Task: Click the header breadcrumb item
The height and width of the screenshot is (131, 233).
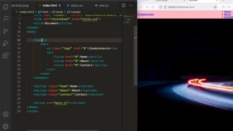Action: (74, 12)
